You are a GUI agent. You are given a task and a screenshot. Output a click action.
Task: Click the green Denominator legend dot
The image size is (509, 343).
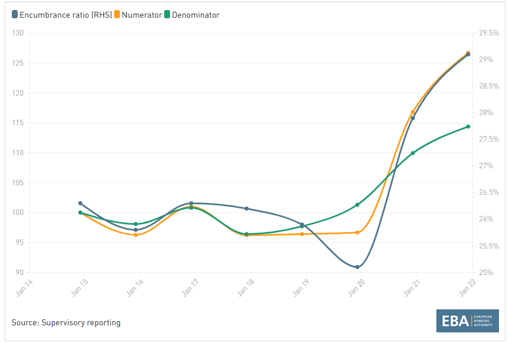point(168,15)
